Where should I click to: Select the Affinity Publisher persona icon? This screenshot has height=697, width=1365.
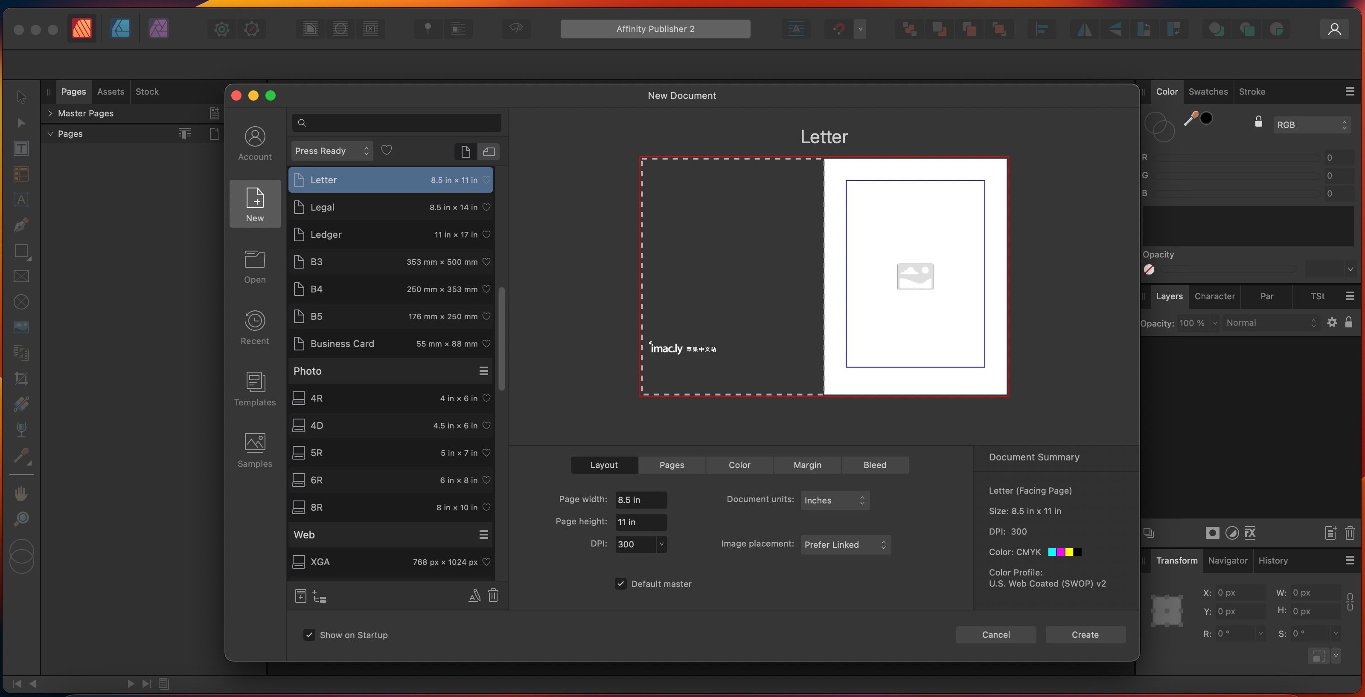(81, 29)
